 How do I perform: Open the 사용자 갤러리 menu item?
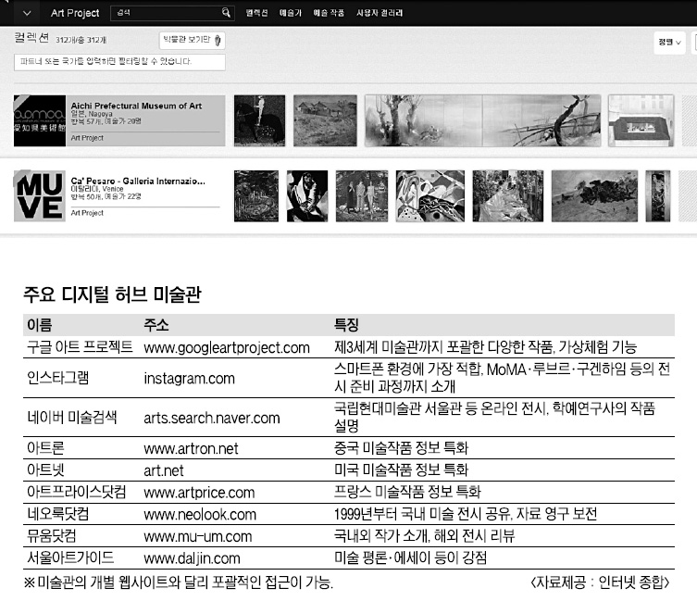(x=380, y=13)
